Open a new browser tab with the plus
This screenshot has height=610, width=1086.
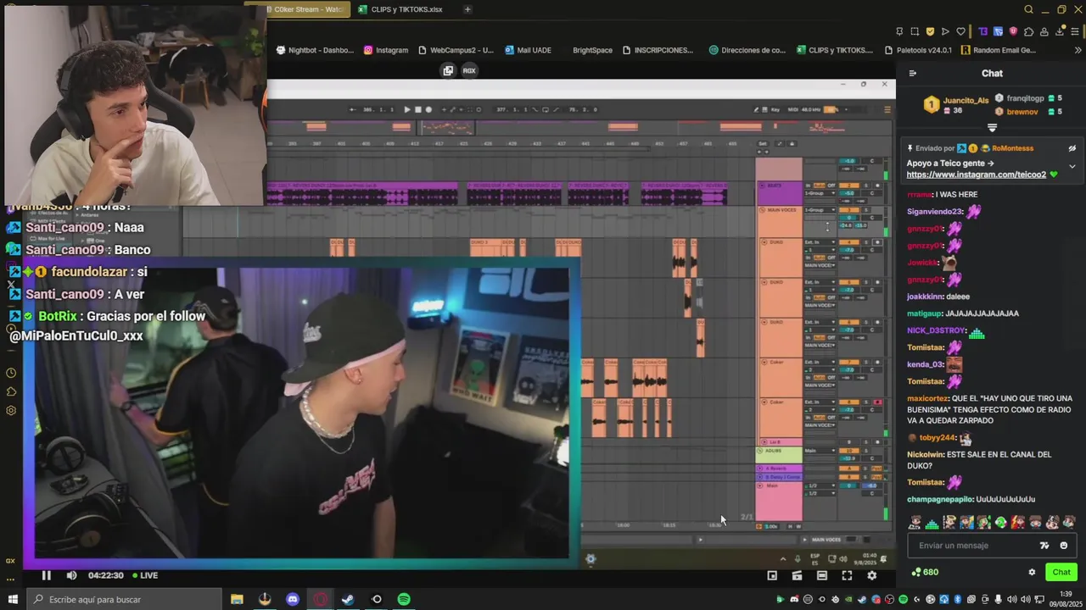[467, 9]
